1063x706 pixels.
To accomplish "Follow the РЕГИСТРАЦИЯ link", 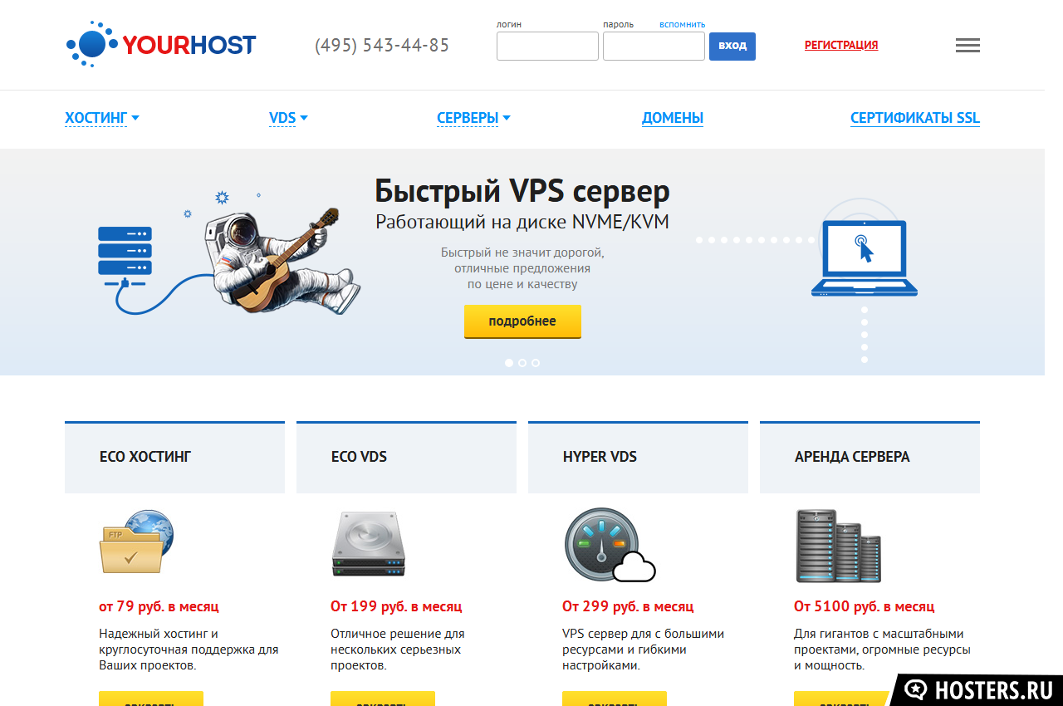I will [841, 46].
